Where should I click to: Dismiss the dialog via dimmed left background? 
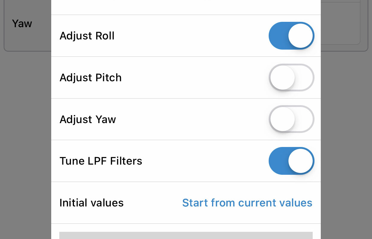point(25,143)
